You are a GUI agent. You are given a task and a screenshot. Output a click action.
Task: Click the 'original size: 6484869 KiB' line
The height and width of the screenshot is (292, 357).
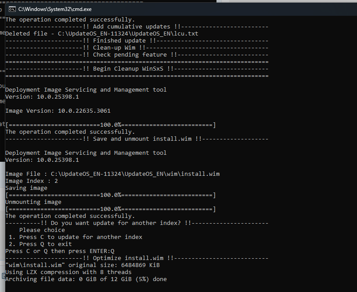pos(83,265)
